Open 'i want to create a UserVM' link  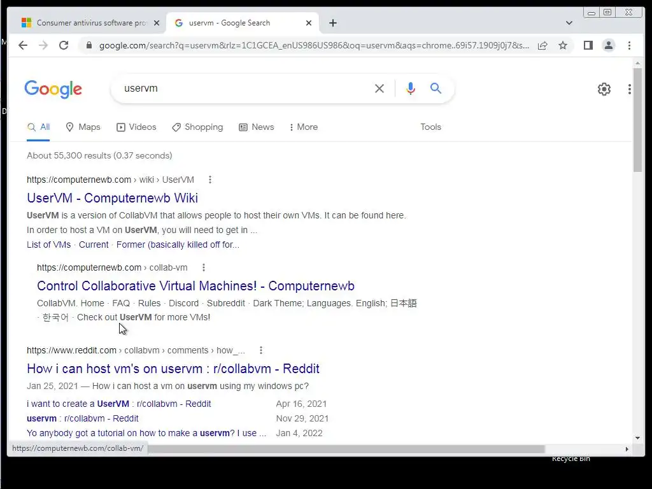click(x=119, y=404)
